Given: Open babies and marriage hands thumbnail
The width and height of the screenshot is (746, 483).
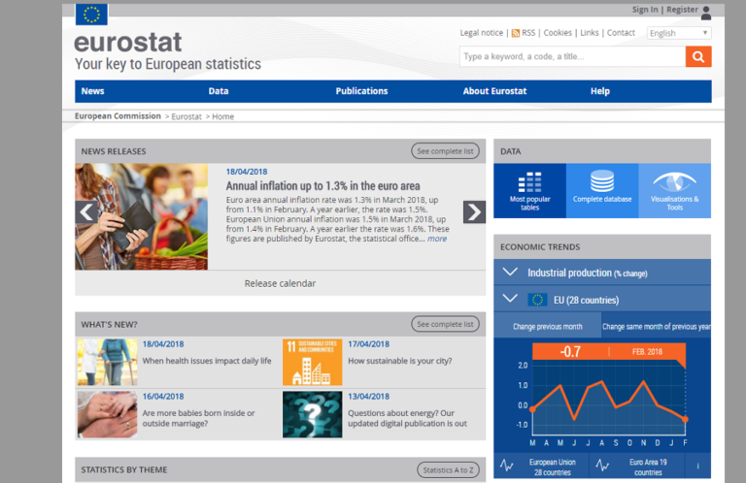Looking at the screenshot, I should [108, 414].
